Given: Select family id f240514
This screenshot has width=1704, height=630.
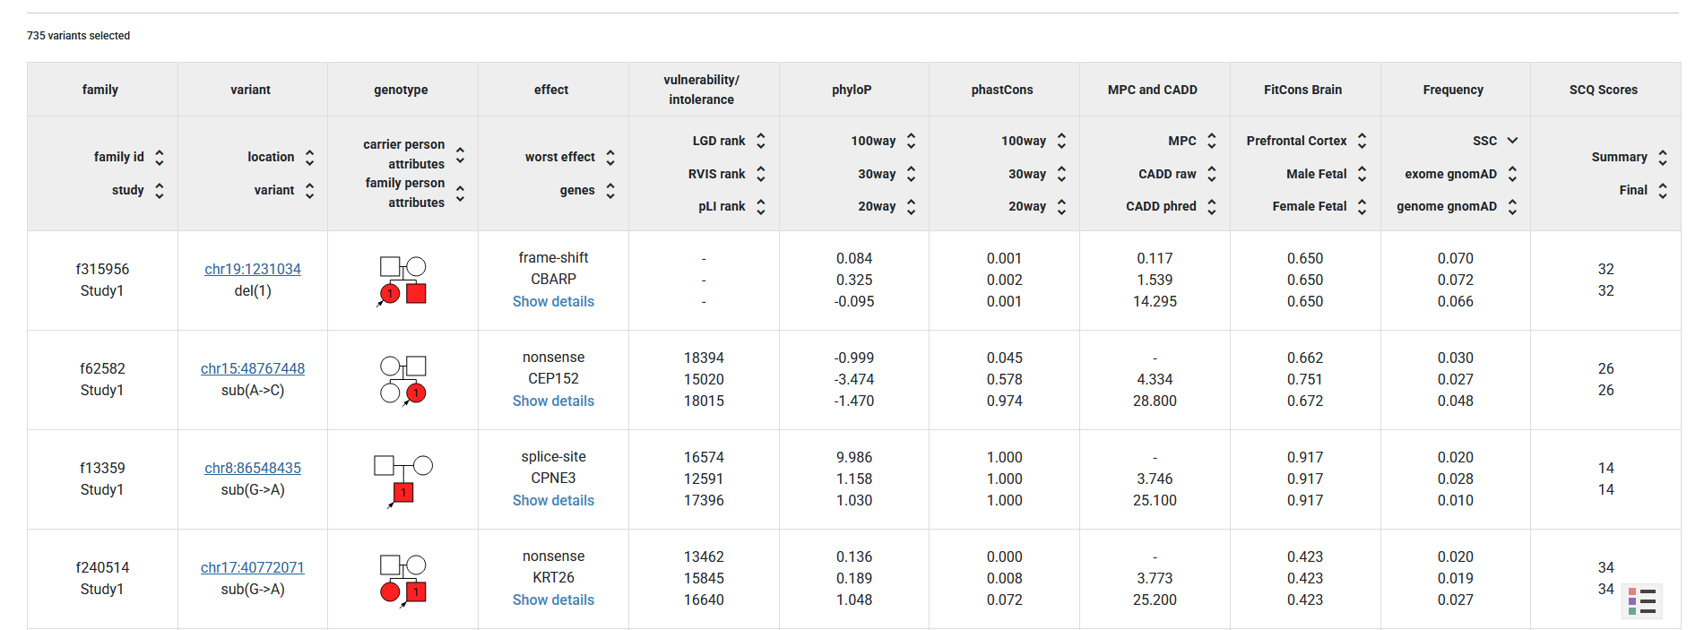Looking at the screenshot, I should 102,567.
